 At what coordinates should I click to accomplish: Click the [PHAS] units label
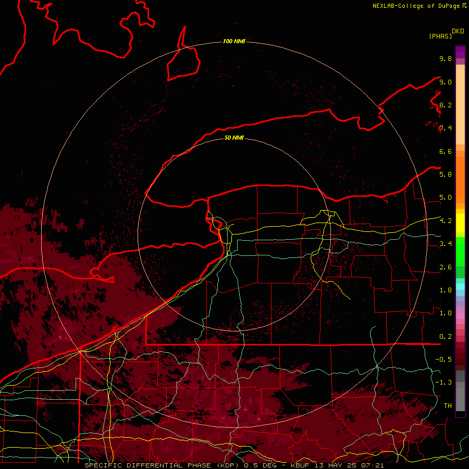point(440,36)
